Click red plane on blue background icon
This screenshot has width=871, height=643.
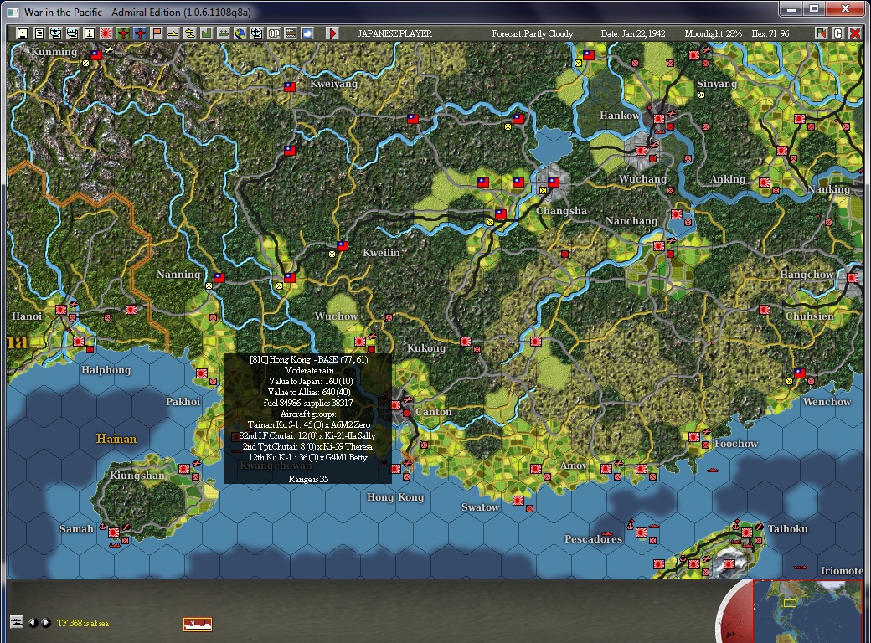139,33
